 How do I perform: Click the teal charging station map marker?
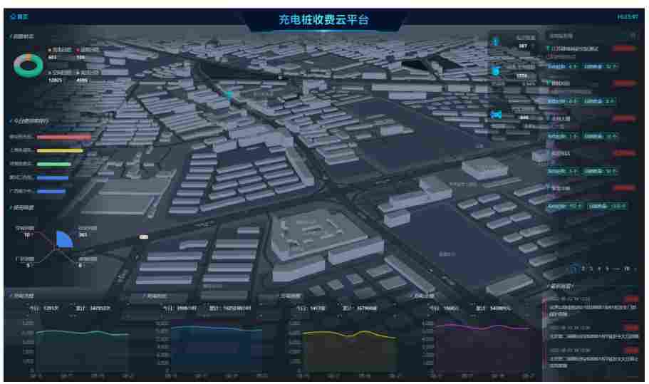229,93
